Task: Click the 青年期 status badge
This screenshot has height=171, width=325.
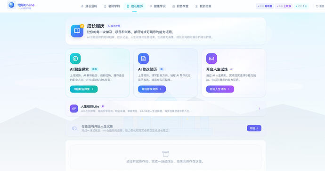Action: (265, 6)
